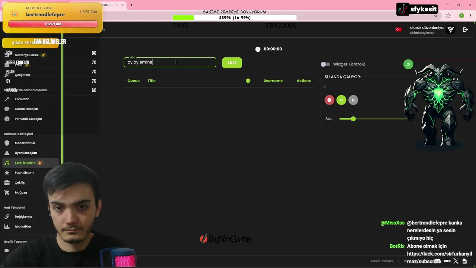The height and width of the screenshot is (268, 476).
Task: Close the current browser tab
Action: (122, 5)
